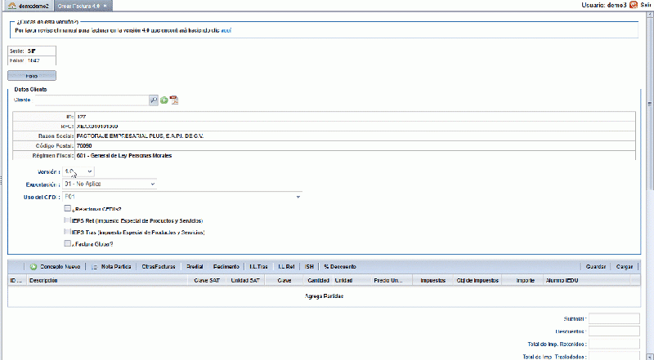Enable the IEPS Ret checkbox
654x360 pixels.
pyautogui.click(x=68, y=220)
